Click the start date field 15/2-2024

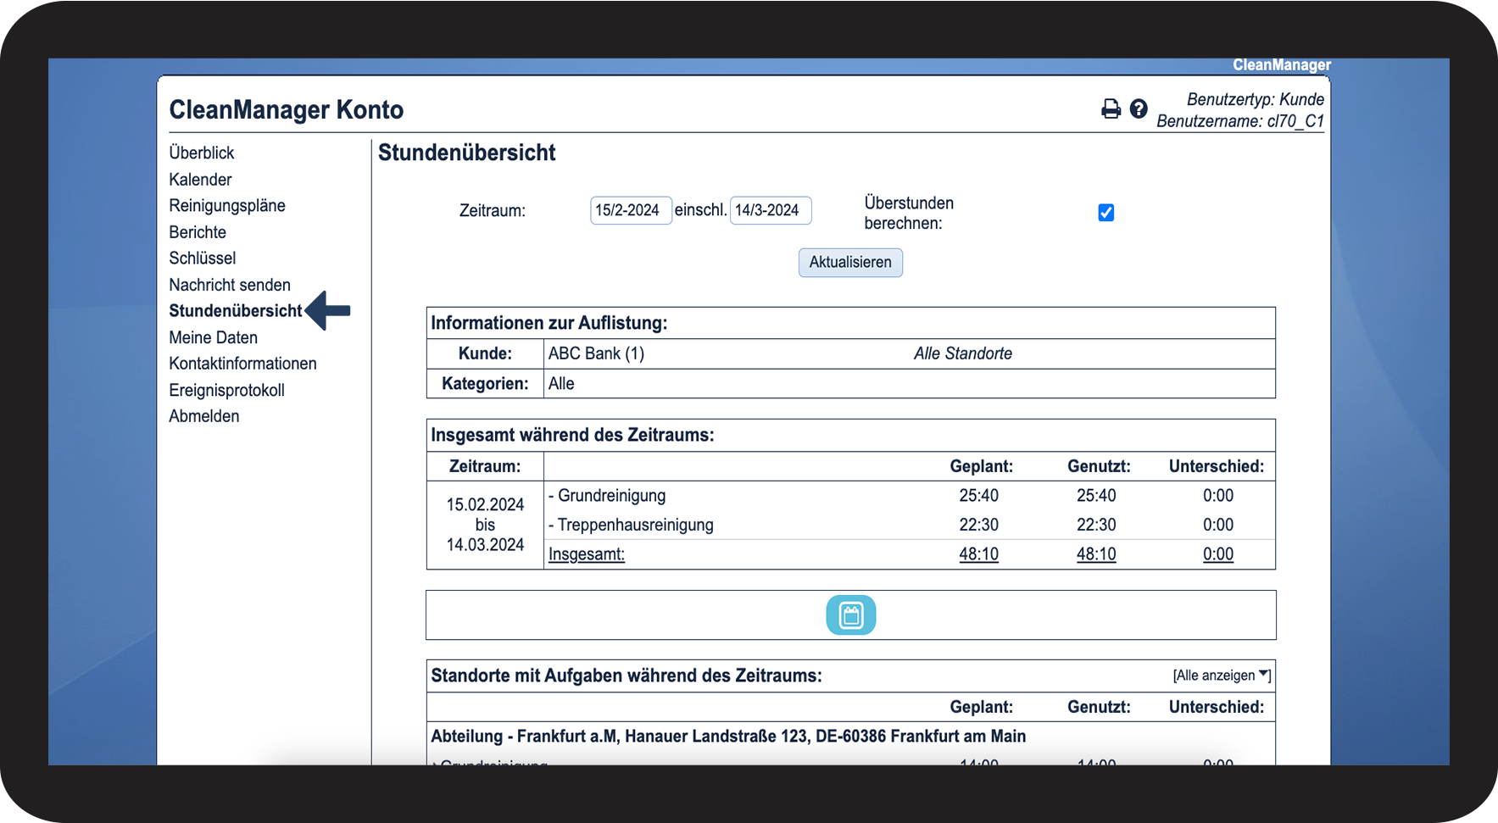(x=631, y=210)
